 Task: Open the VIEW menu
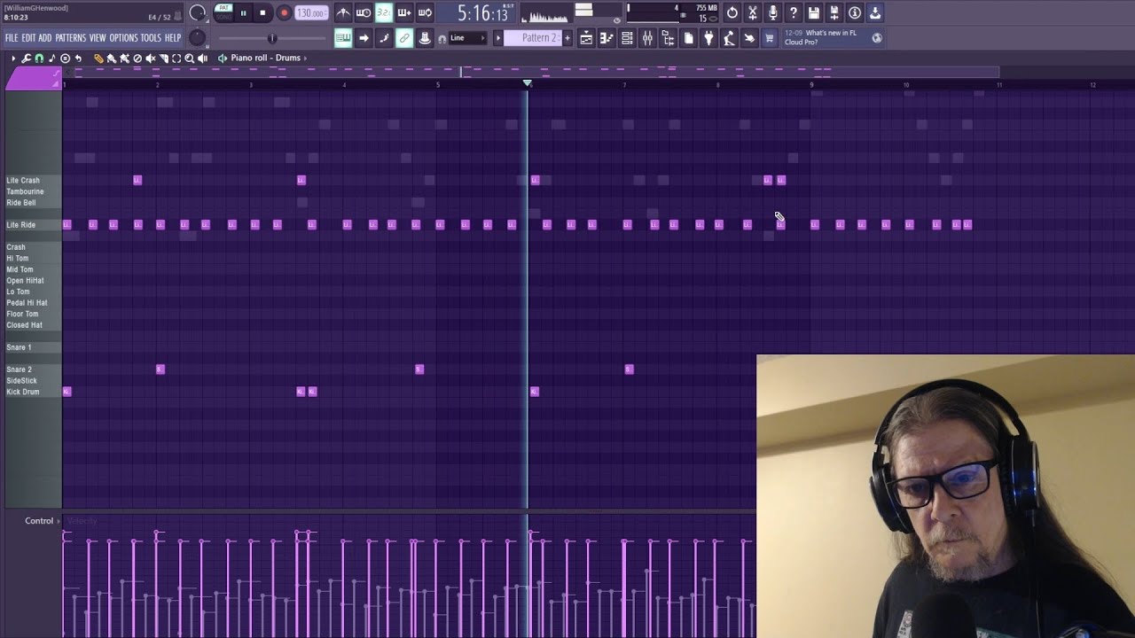click(98, 38)
